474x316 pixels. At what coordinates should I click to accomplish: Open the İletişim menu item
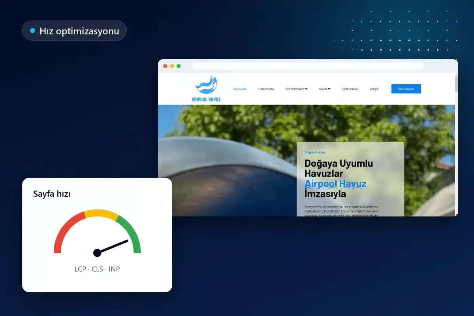click(x=374, y=89)
